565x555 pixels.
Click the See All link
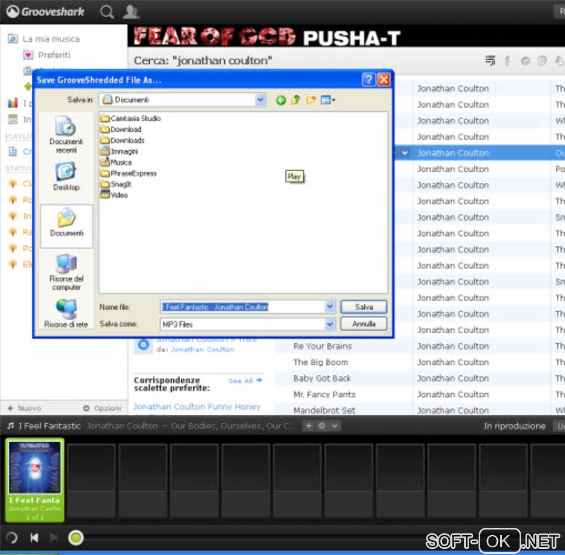(245, 381)
